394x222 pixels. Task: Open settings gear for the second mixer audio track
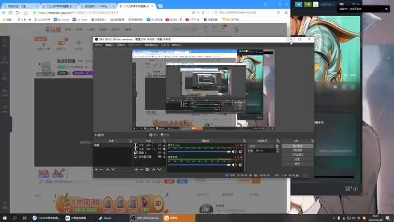pyautogui.click(x=240, y=165)
